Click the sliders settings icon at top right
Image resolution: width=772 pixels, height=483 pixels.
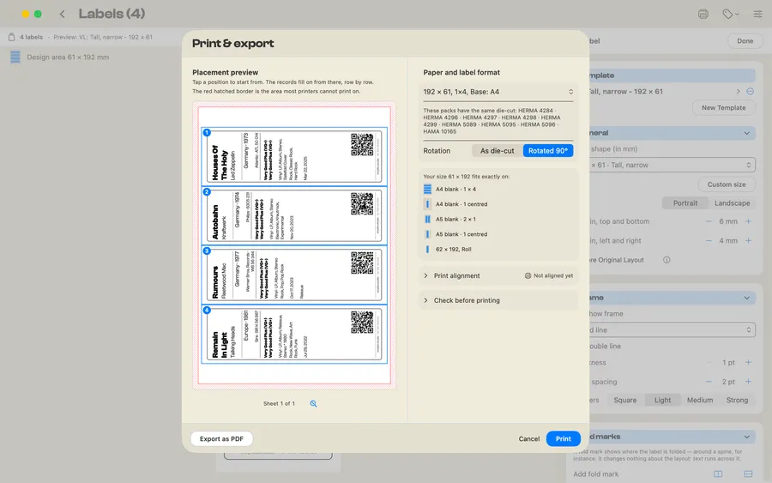[757, 14]
